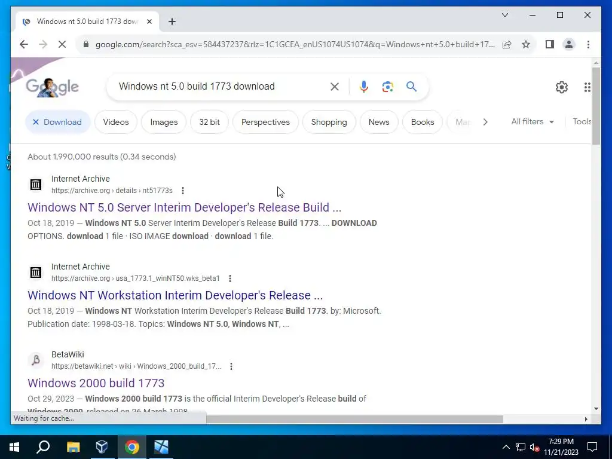The height and width of the screenshot is (459, 612).
Task: Open Google apps grid
Action: click(x=587, y=87)
